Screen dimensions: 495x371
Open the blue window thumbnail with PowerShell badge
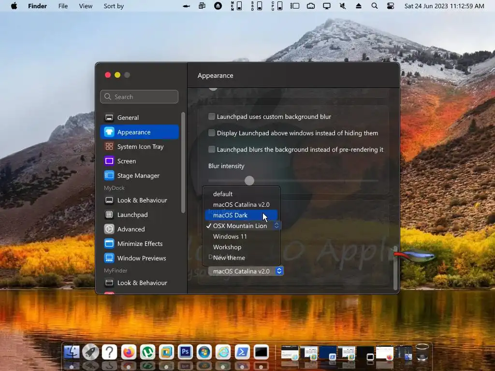[x=328, y=352]
